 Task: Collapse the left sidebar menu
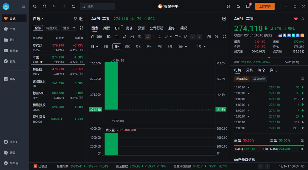[x=24, y=6]
